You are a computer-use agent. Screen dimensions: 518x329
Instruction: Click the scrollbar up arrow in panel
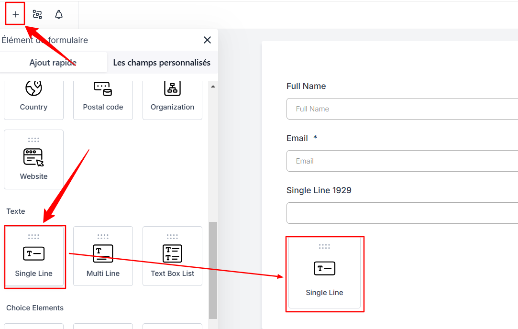[213, 87]
